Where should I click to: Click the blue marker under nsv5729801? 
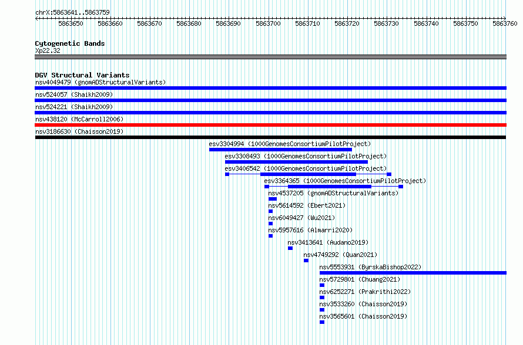pos(322,285)
